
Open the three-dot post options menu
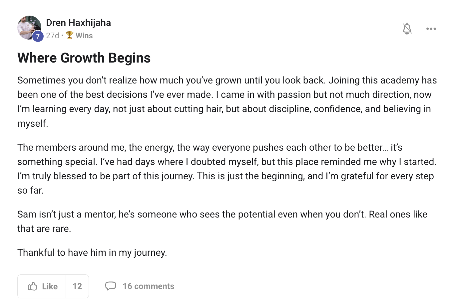(431, 29)
